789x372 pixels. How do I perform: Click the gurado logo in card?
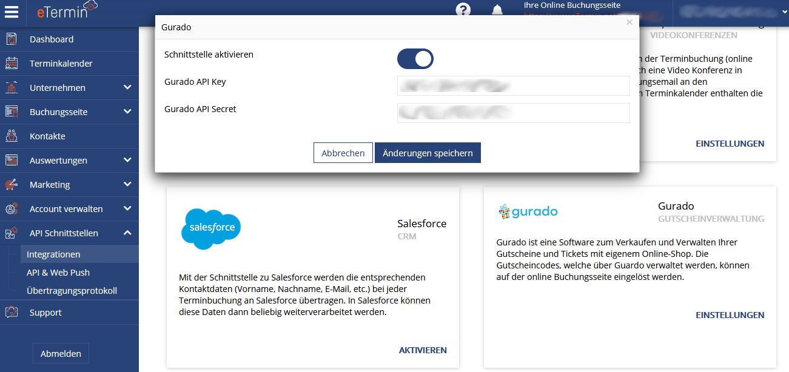[x=528, y=211]
